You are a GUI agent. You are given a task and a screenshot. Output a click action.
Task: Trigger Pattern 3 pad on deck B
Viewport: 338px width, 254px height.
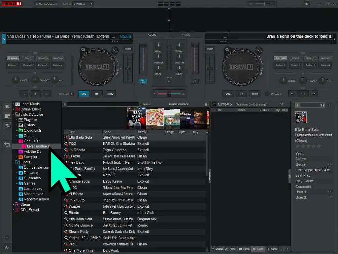click(x=310, y=65)
